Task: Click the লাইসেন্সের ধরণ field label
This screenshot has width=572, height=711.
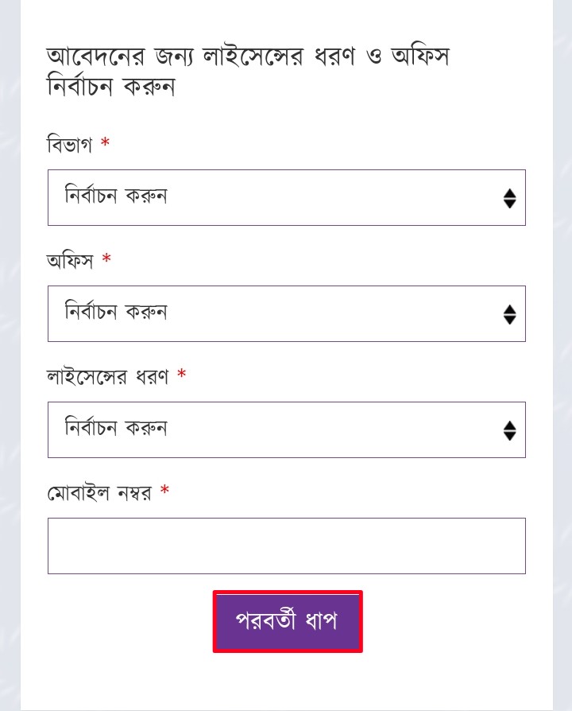Action: [x=107, y=377]
